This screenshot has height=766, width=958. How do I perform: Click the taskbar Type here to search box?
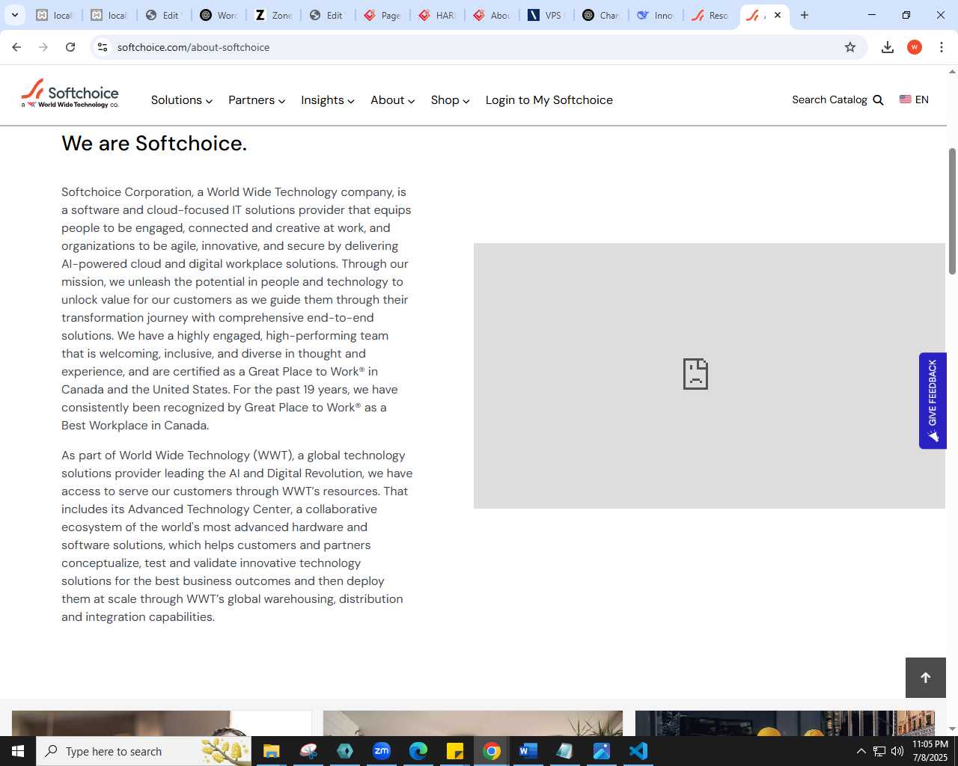click(x=144, y=751)
